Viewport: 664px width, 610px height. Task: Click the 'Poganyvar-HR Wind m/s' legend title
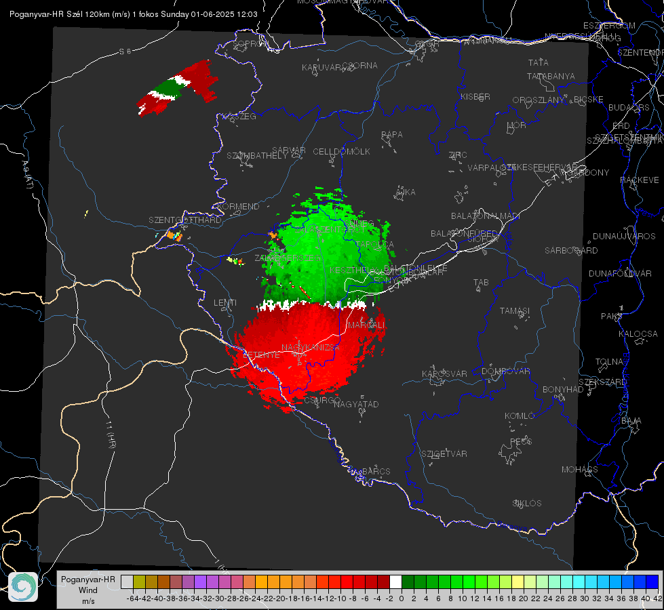88,590
